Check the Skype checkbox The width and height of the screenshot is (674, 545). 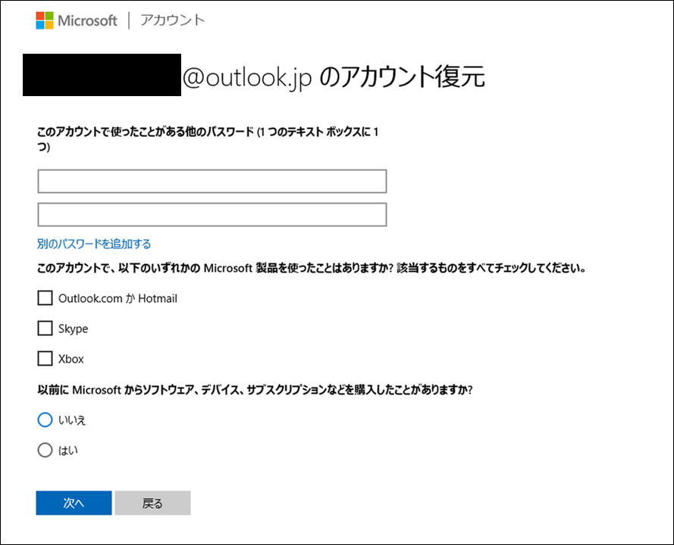(x=45, y=329)
